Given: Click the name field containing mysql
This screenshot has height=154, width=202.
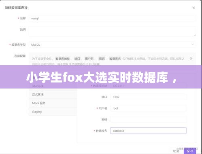Looking at the screenshot, I should coord(112,18).
